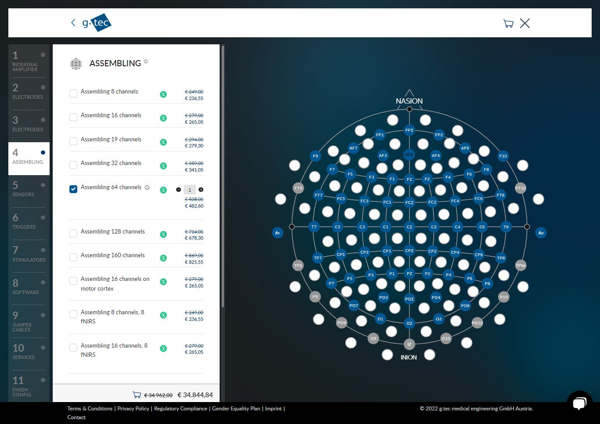Click the quantity field for 64 channels
The width and height of the screenshot is (600, 424).
click(190, 190)
